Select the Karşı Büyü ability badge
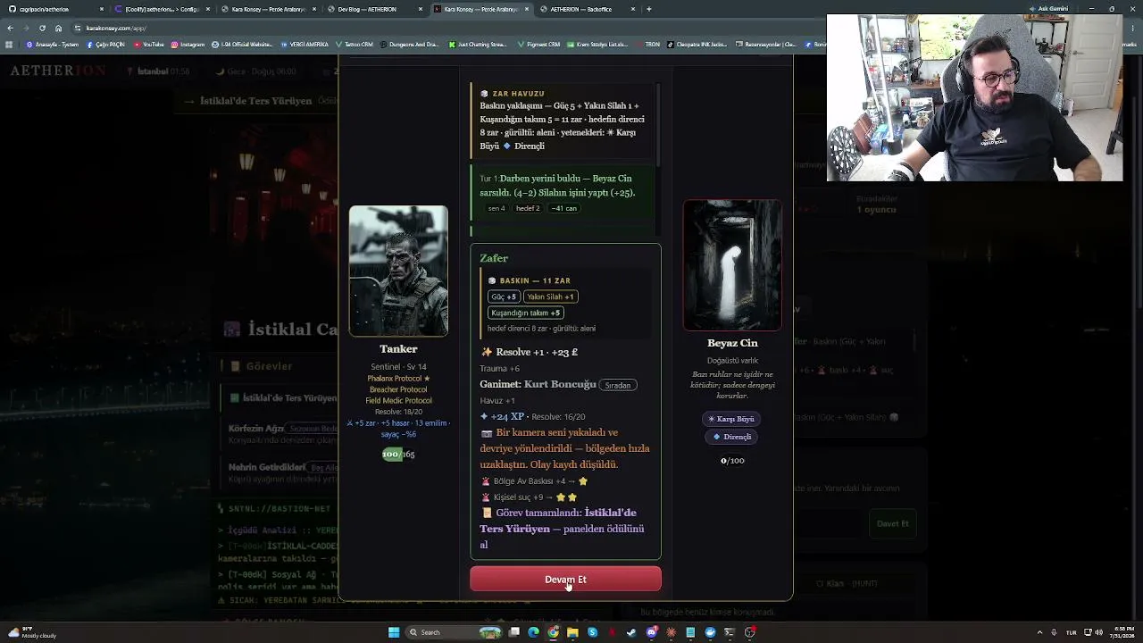The height and width of the screenshot is (643, 1143). click(x=731, y=419)
